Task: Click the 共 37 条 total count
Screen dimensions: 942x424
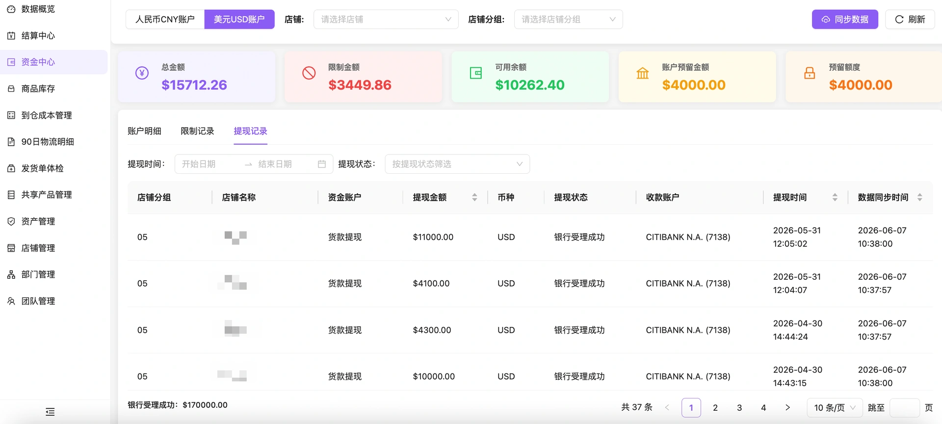Action: [x=637, y=407]
